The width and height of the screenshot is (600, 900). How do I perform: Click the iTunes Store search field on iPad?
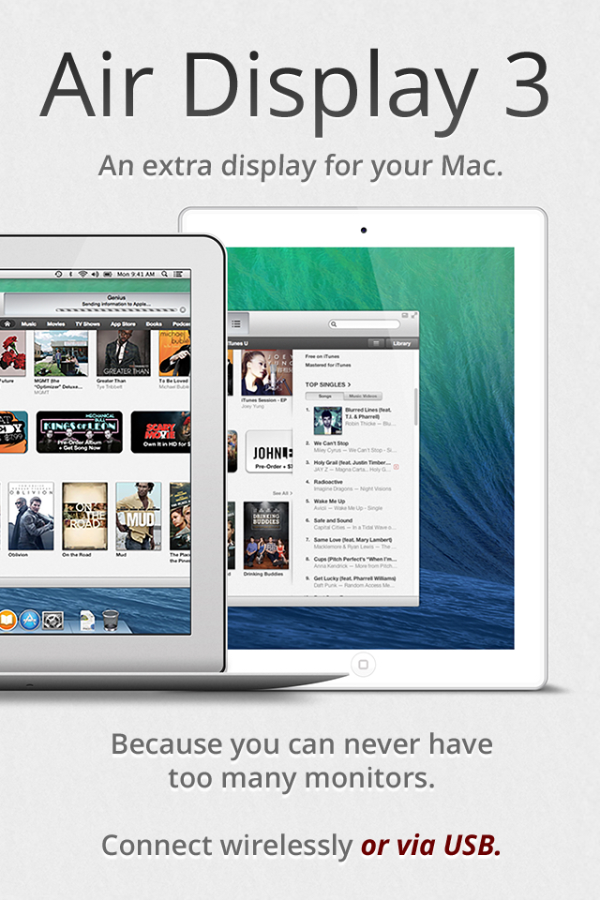(x=364, y=324)
